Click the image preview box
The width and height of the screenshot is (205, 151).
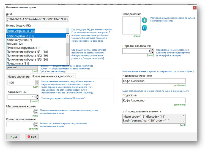[x=131, y=25]
